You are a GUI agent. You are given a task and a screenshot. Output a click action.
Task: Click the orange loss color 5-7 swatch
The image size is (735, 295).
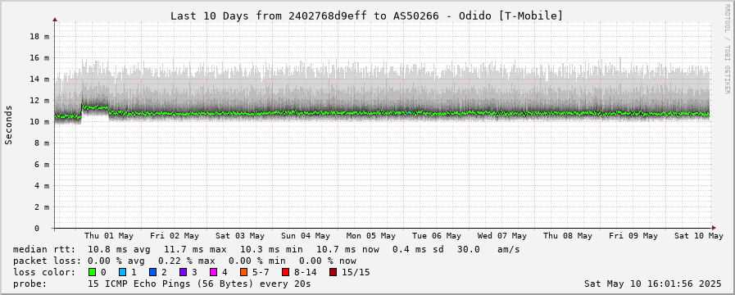pyautogui.click(x=243, y=272)
